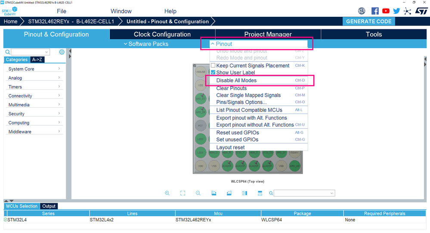The image size is (430, 233).
Task: Choose Set unused GPIOs
Action: pyautogui.click(x=258, y=140)
